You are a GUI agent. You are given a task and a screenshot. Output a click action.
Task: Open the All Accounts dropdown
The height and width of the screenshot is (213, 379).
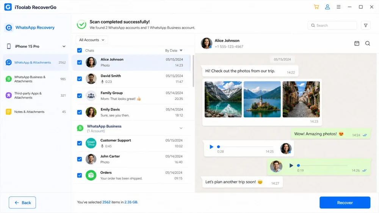point(92,40)
